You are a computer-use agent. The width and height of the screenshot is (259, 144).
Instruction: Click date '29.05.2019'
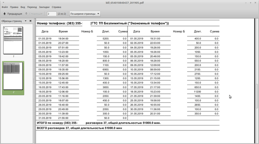coord(45,109)
